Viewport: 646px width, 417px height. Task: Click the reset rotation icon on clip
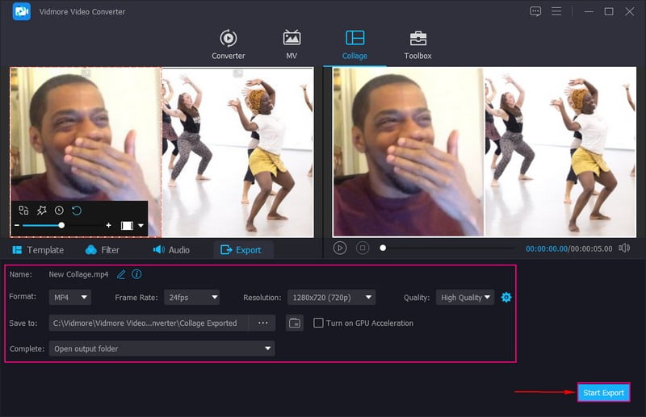(x=77, y=211)
